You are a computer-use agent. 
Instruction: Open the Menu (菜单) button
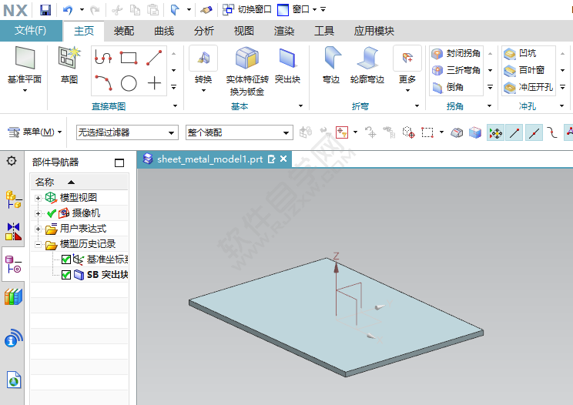[x=35, y=132]
